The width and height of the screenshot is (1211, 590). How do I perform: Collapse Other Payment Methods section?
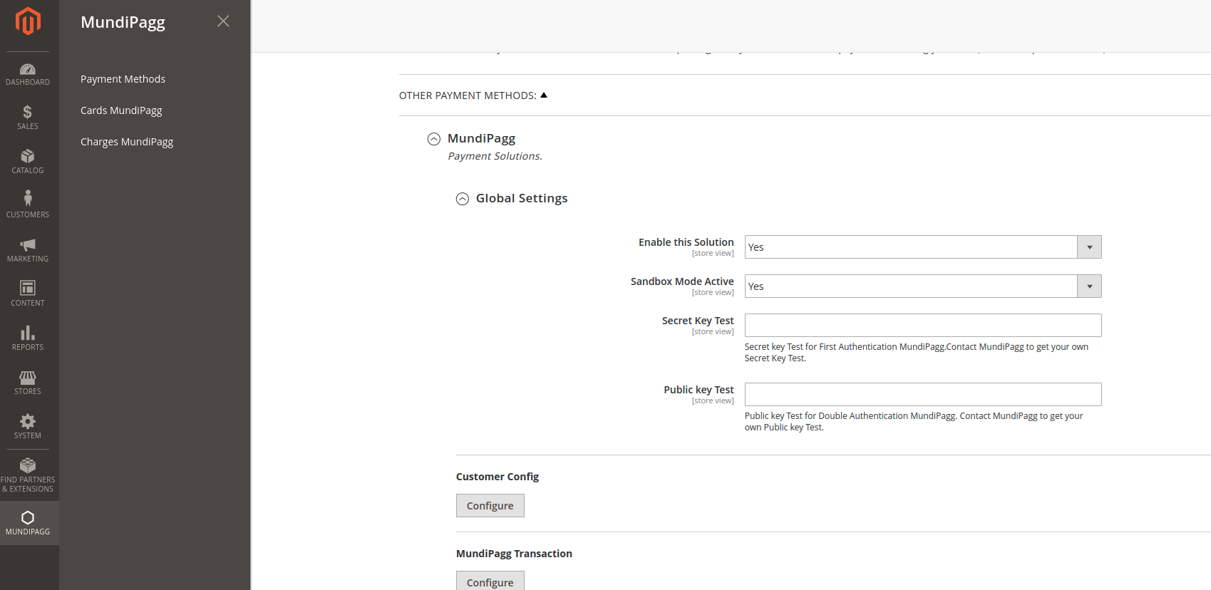[473, 95]
